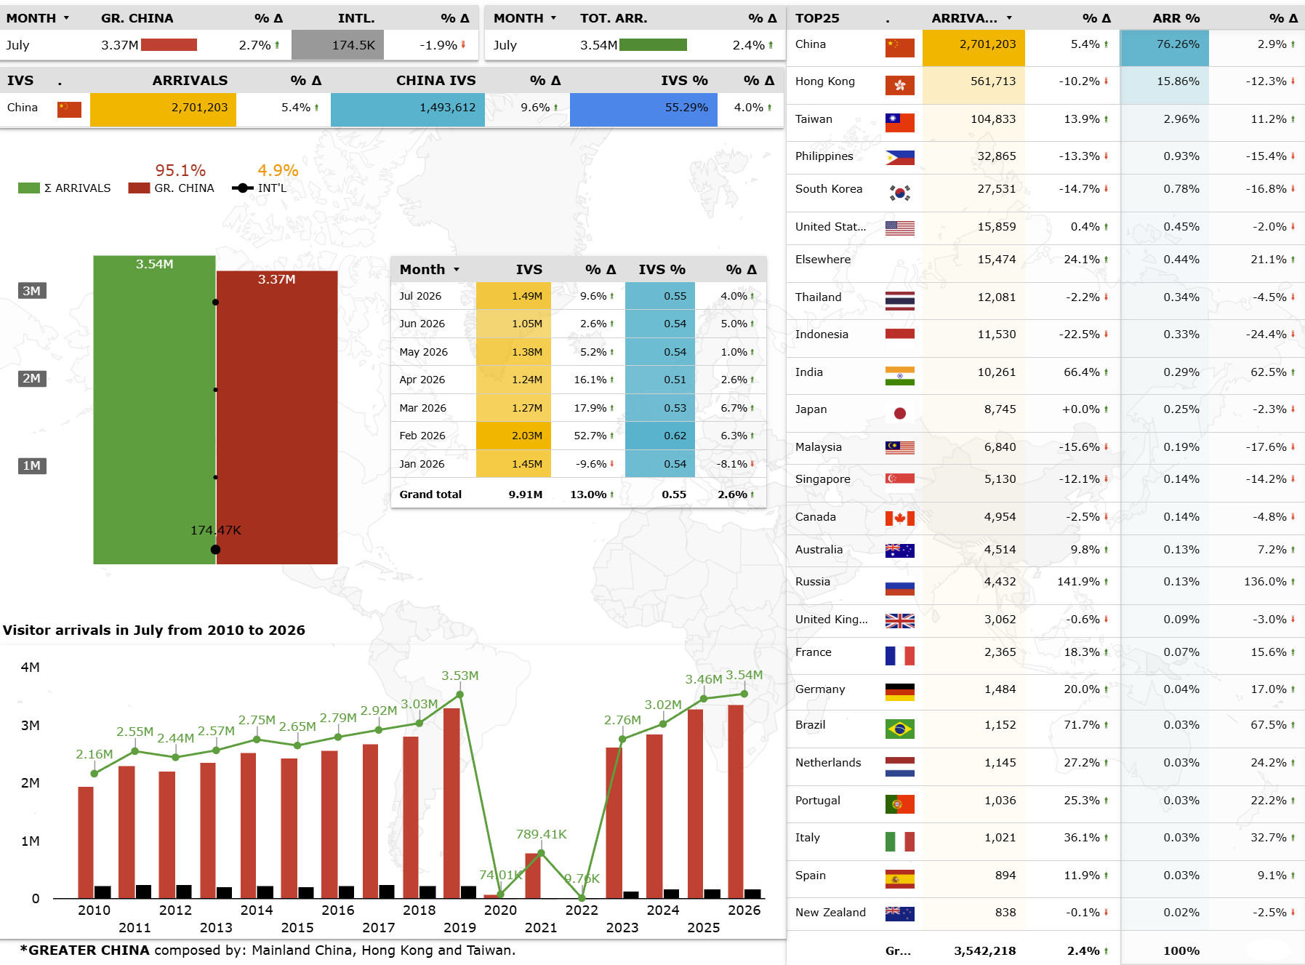Open MONTH dropdown arrow in Tot. Arr. table
Viewport: 1305px width, 965px height.
tap(554, 18)
